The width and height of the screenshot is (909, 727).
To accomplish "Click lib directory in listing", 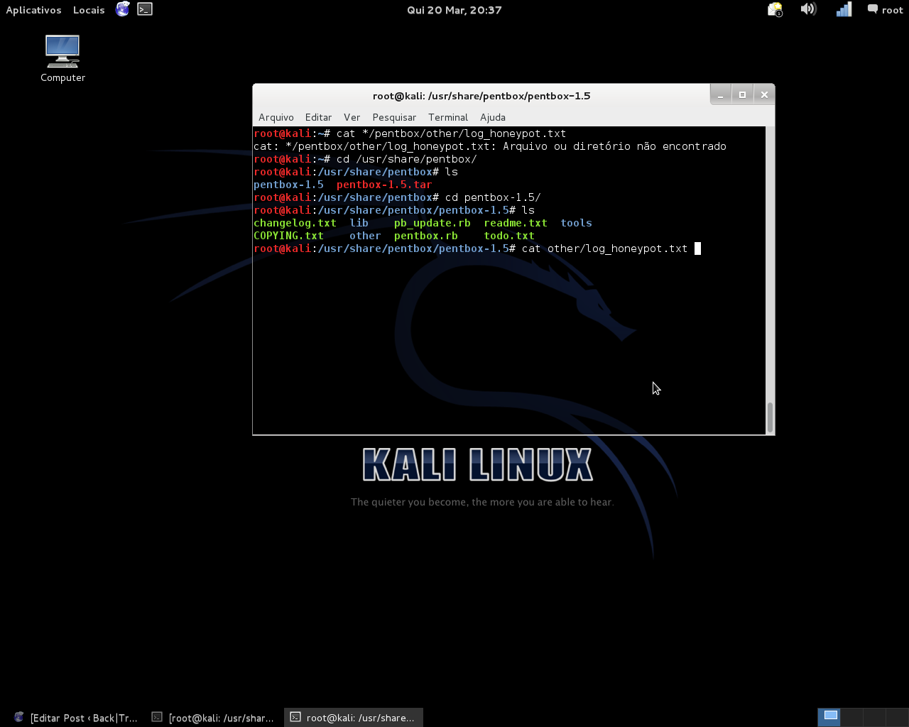I will click(359, 223).
